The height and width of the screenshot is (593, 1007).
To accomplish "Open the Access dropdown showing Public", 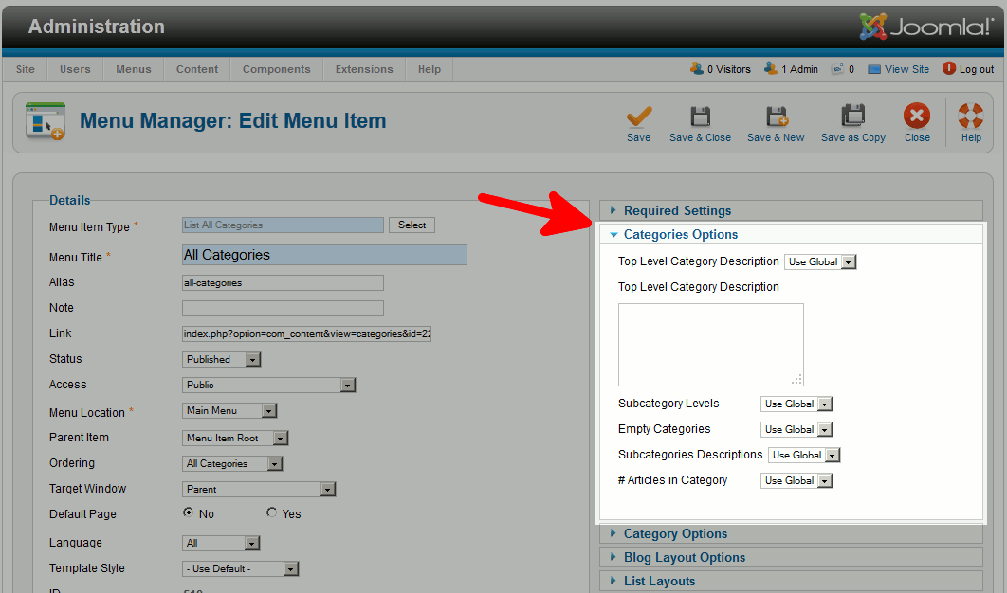I will (268, 385).
